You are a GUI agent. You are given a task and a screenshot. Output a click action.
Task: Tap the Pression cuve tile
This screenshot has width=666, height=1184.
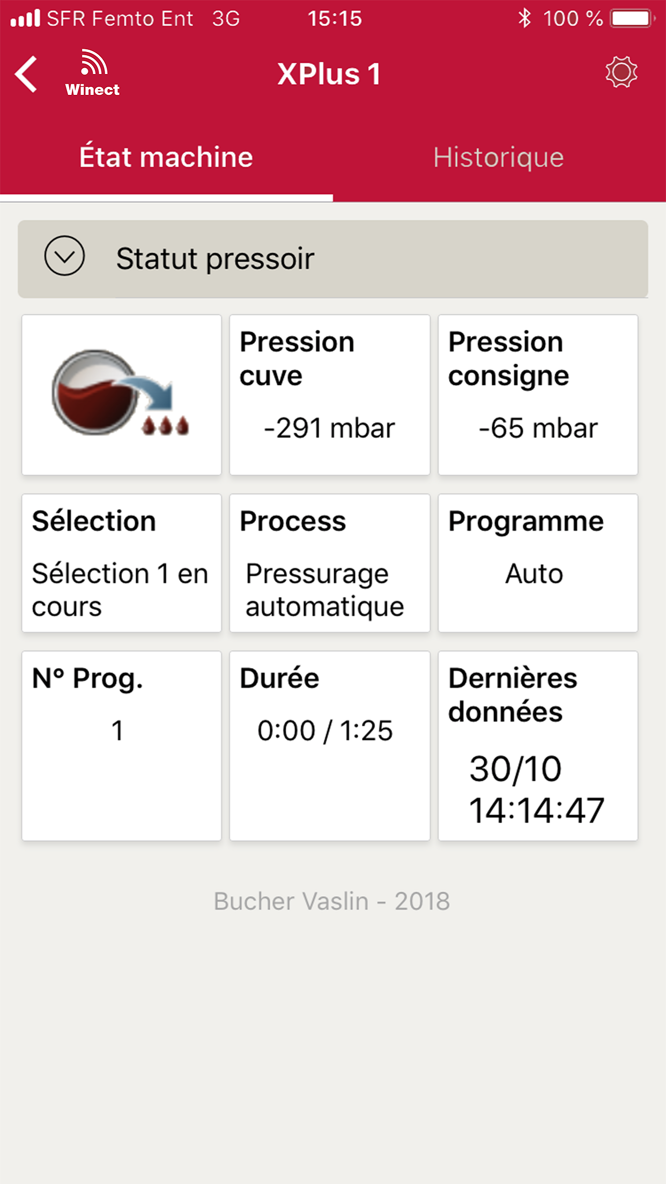330,394
